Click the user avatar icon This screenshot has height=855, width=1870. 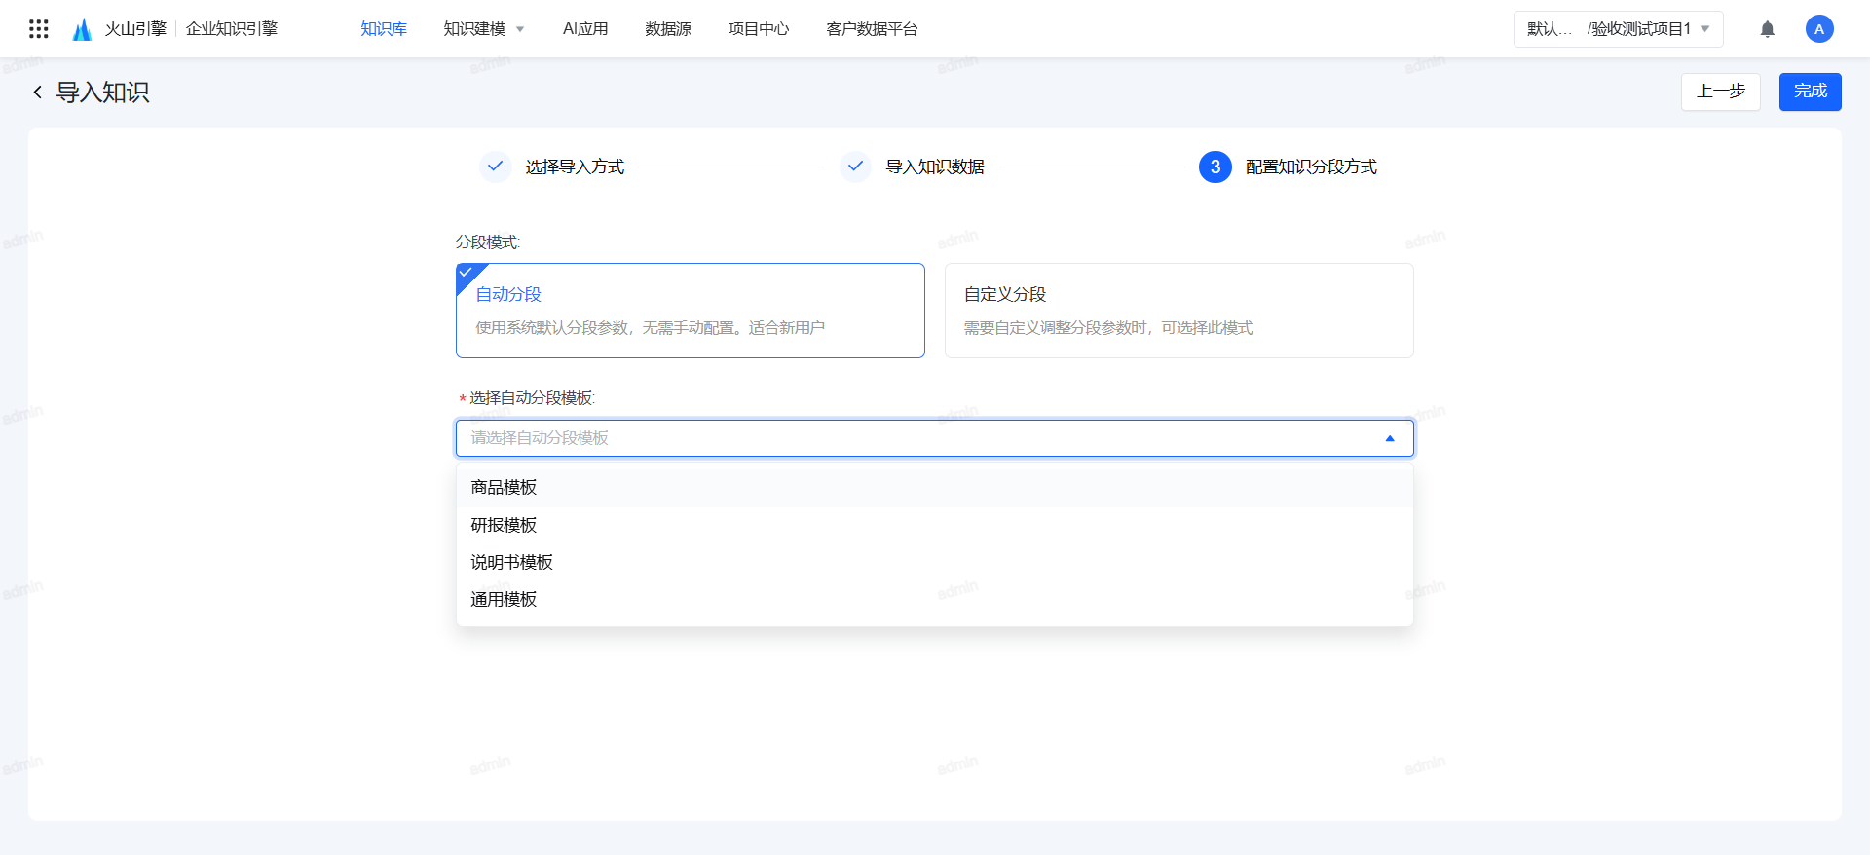point(1818,29)
